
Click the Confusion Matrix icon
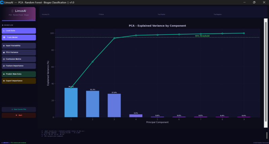4,59
